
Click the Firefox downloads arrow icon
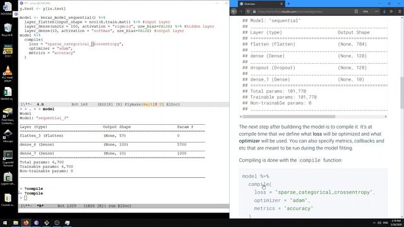coord(384,11)
